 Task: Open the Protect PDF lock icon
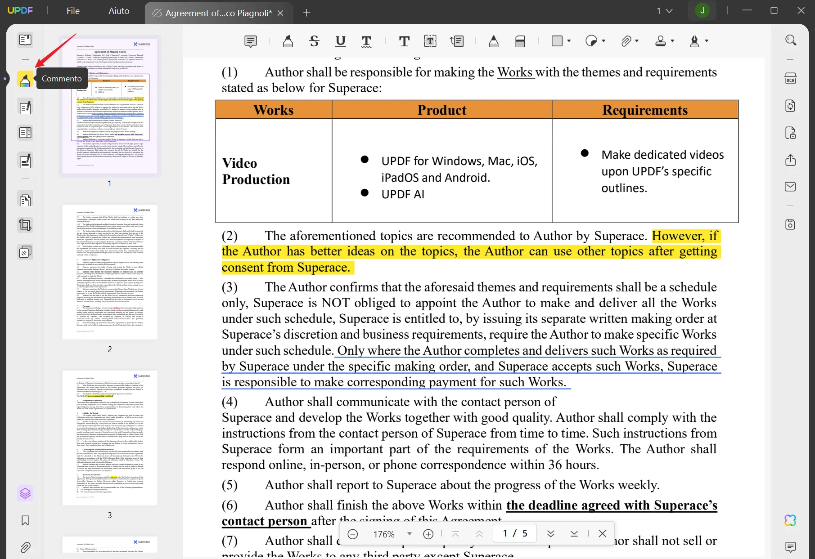tap(791, 133)
